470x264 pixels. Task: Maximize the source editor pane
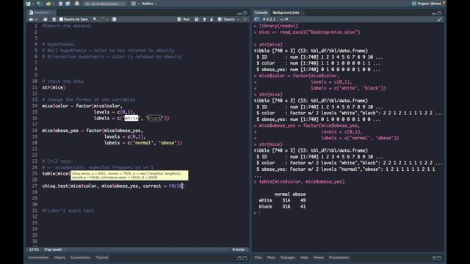pyautogui.click(x=245, y=13)
